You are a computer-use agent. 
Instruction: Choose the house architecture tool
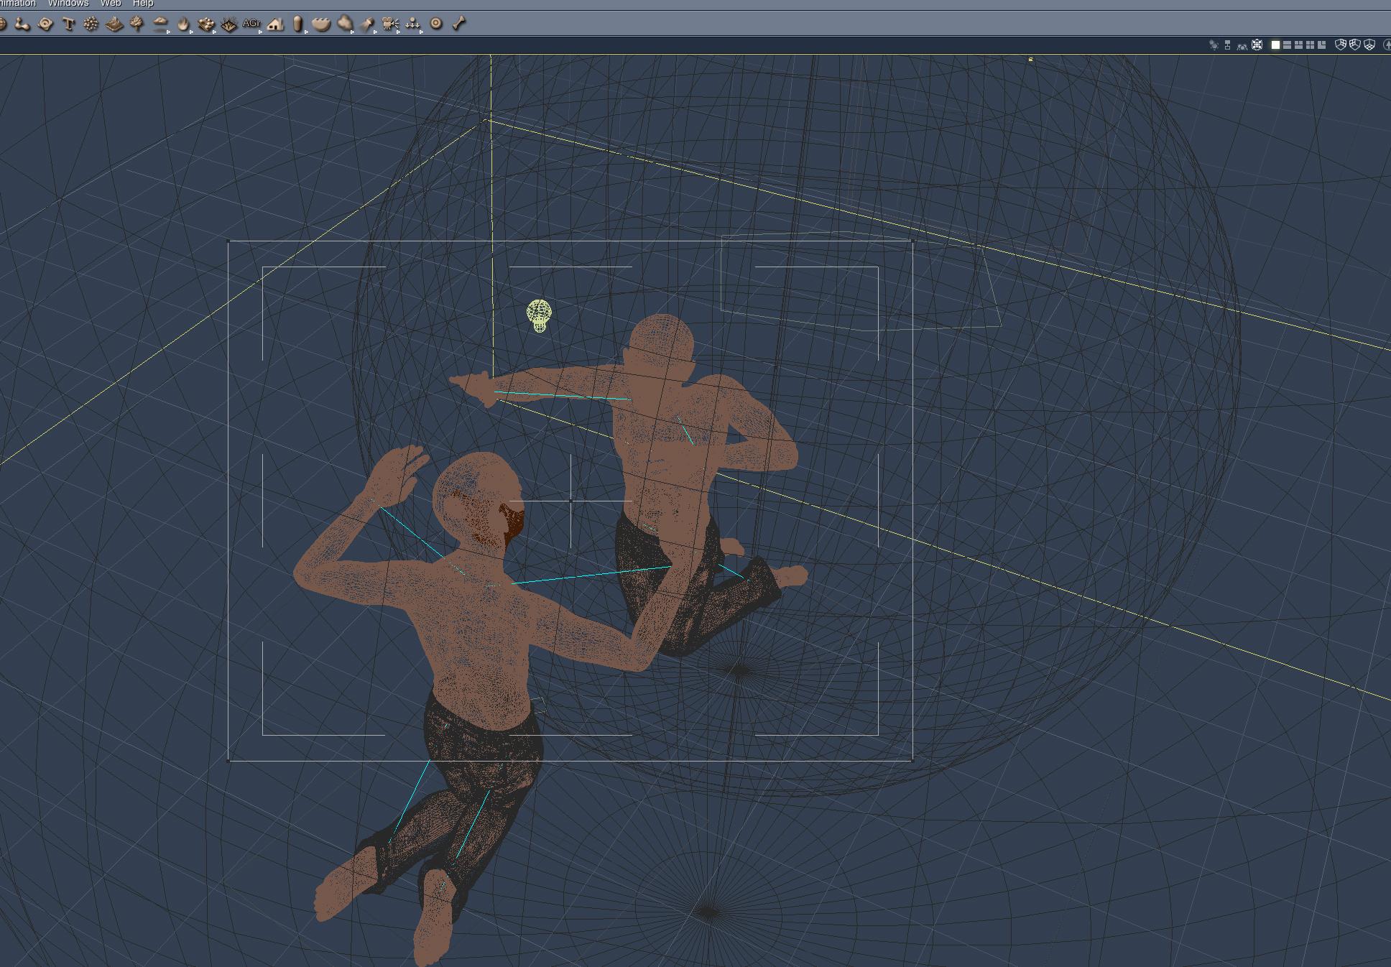(274, 24)
